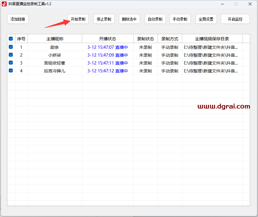Image resolution: width=258 pixels, height=217 pixels.
Task: Select the streamer name 甜奈
Action: [x=55, y=47]
